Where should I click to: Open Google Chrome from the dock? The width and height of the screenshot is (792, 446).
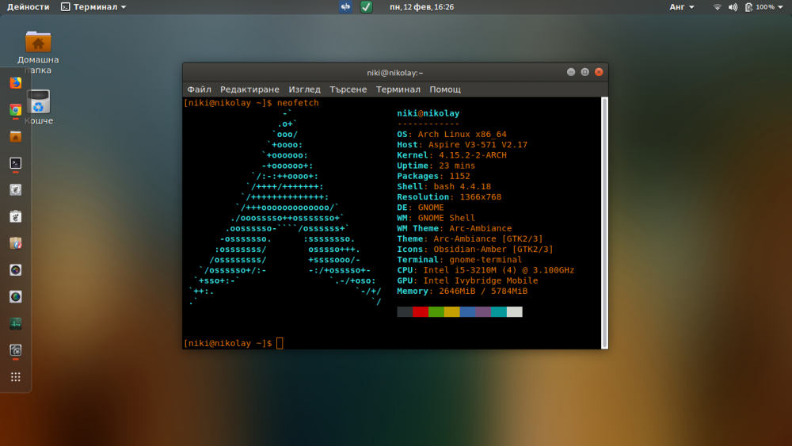(16, 109)
